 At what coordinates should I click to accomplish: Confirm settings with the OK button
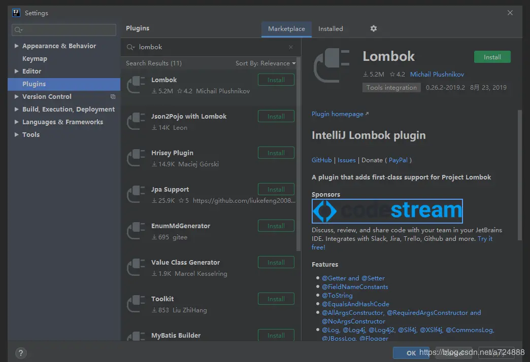[411, 353]
